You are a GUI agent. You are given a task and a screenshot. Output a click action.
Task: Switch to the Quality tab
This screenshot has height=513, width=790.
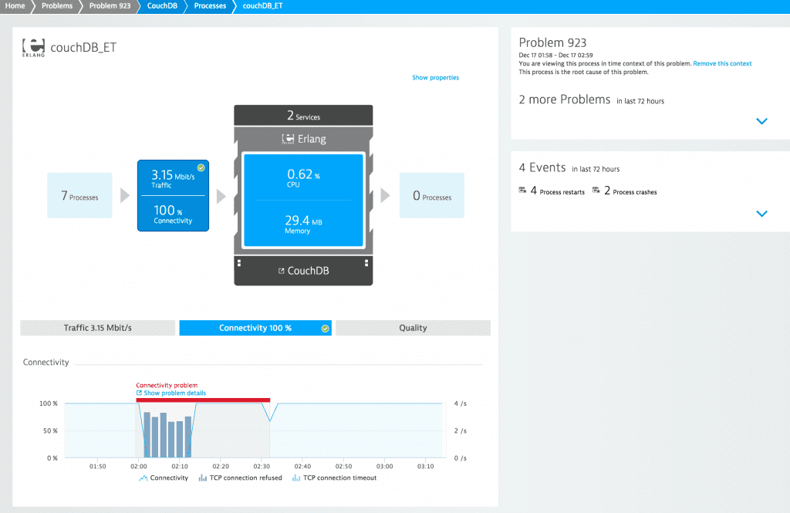413,327
